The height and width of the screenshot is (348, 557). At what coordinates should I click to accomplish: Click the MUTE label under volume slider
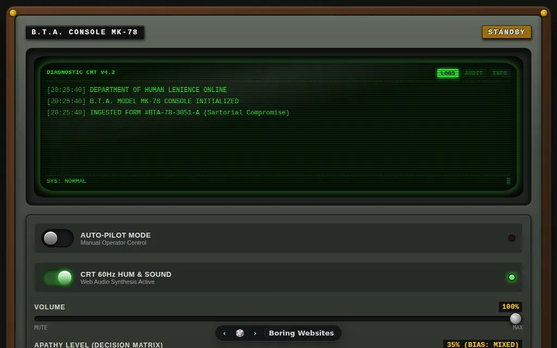40,327
